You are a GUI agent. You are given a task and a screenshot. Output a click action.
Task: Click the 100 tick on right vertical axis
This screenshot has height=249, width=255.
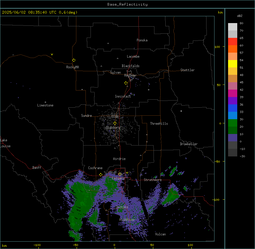(x=217, y=47)
